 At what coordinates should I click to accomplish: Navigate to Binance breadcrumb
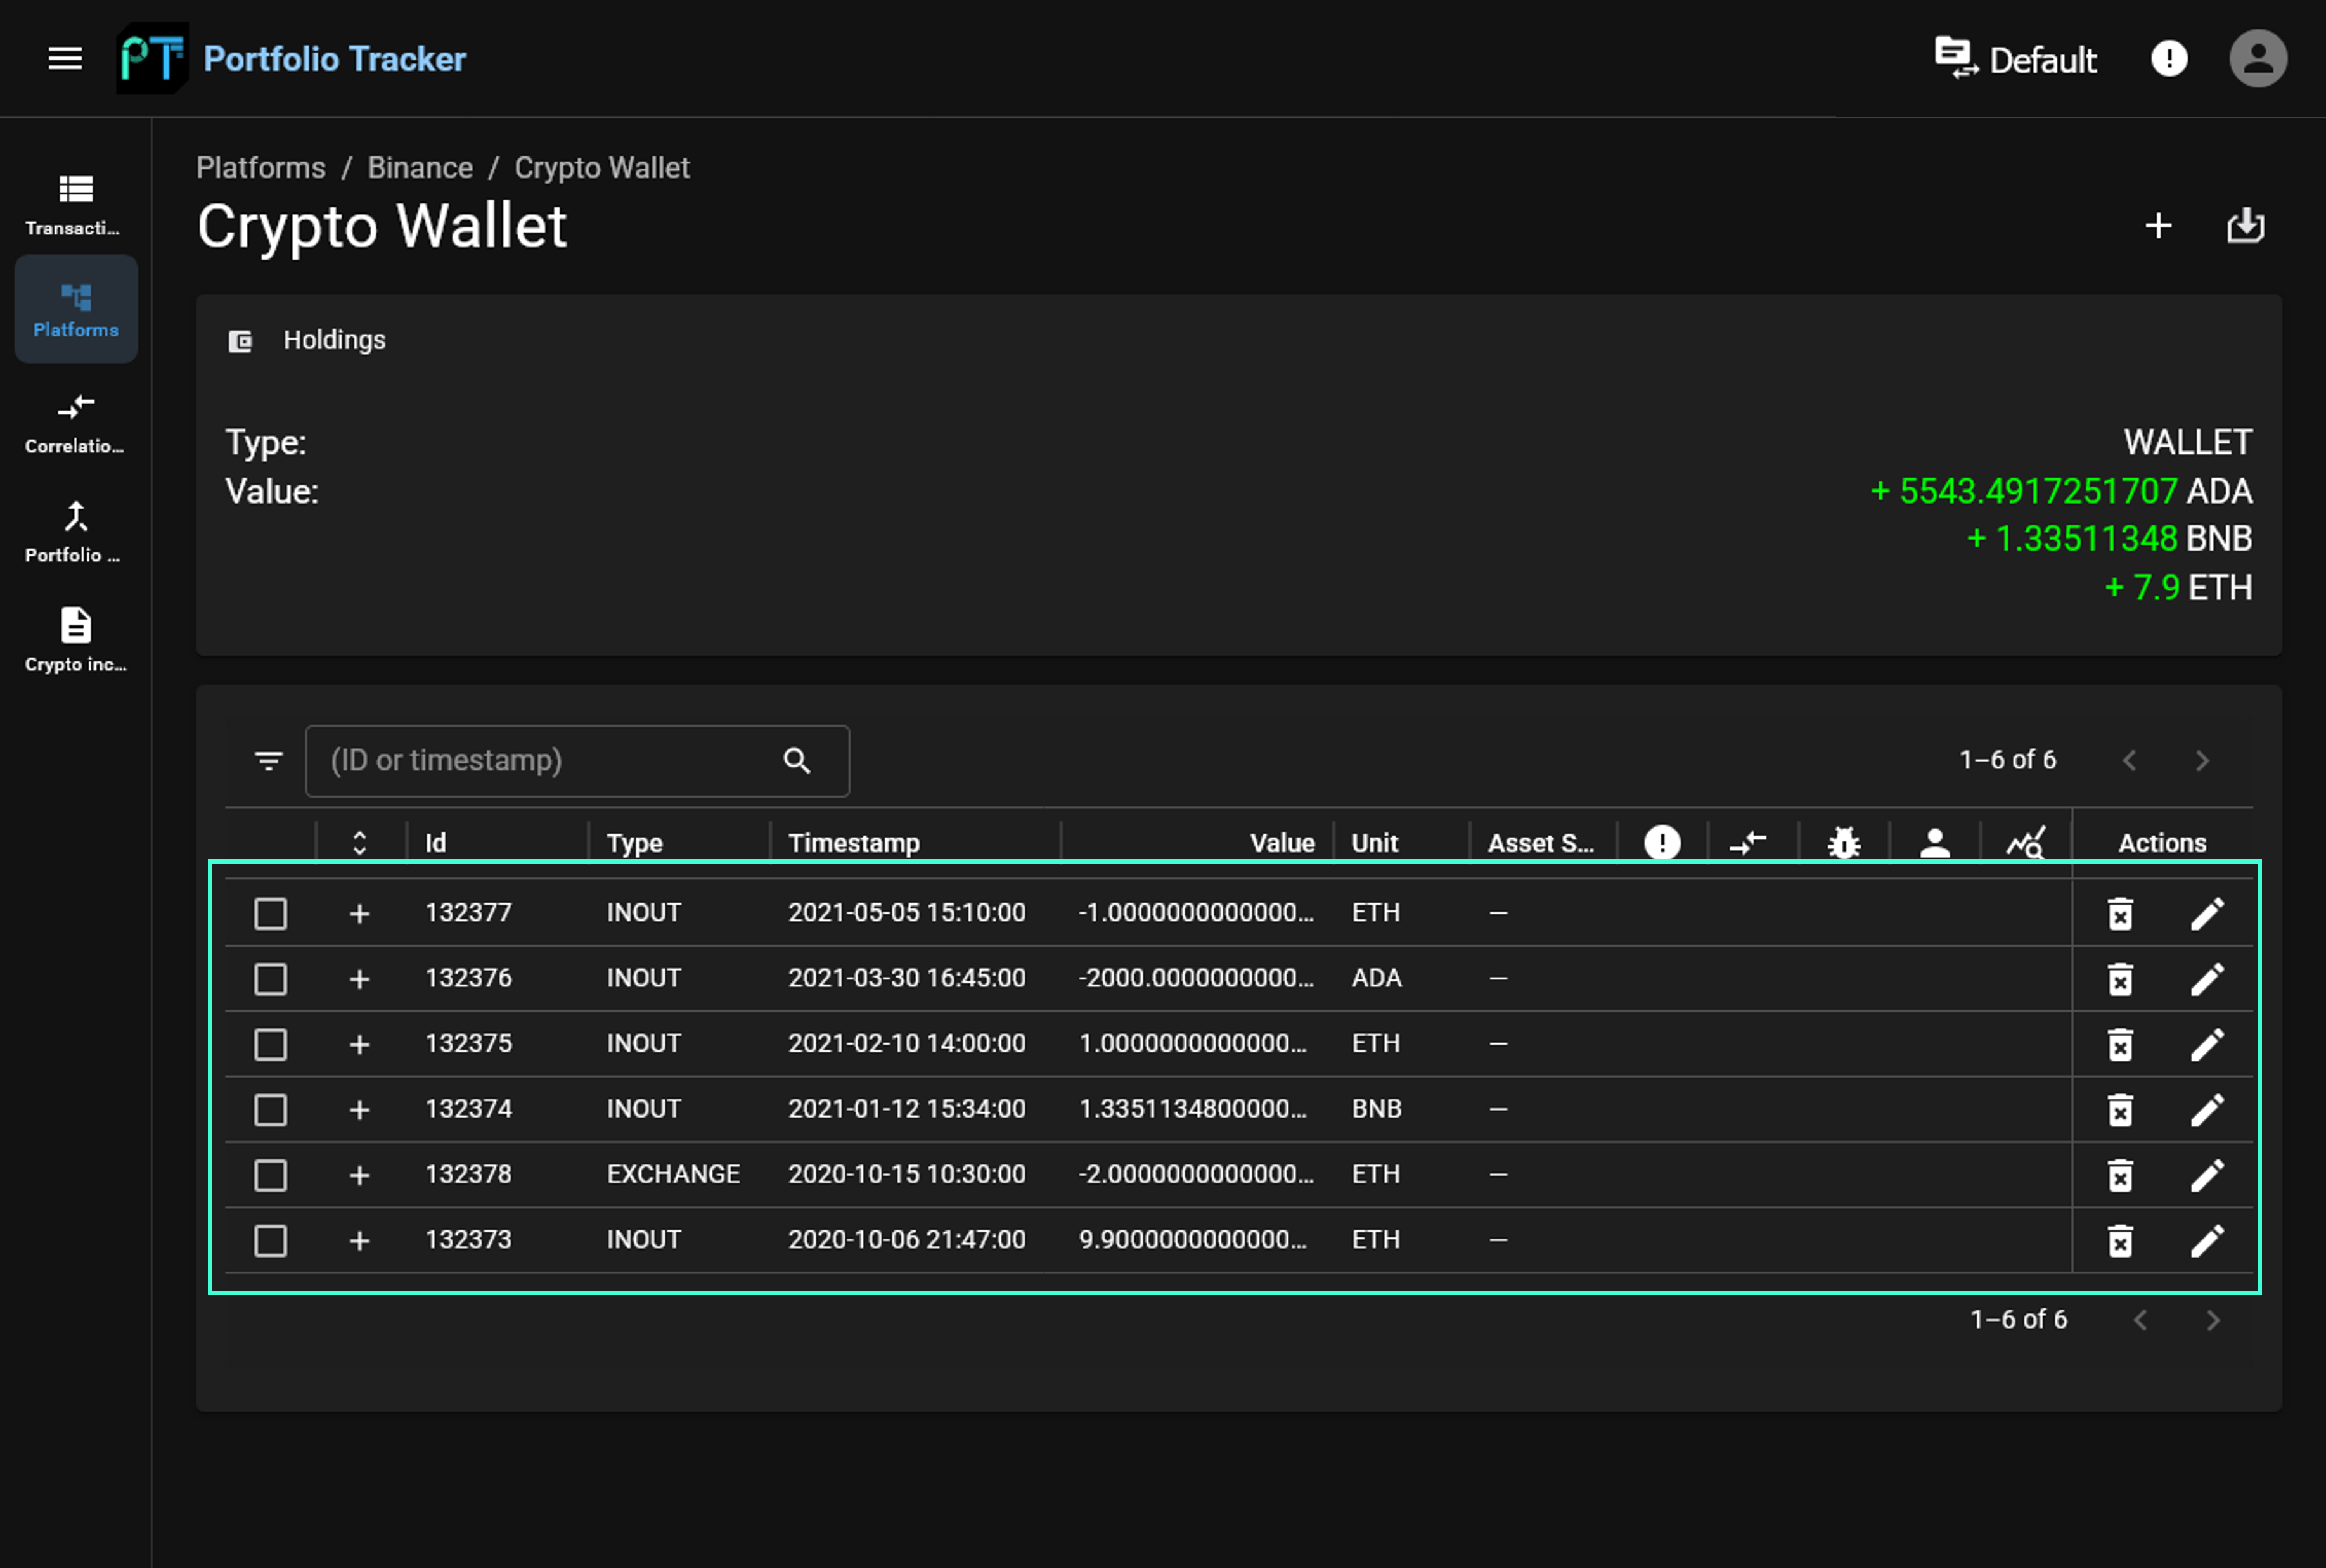(x=420, y=167)
